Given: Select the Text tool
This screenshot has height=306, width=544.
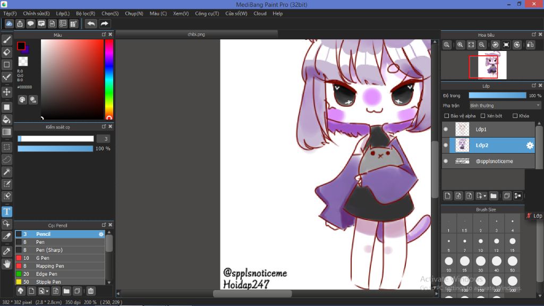Looking at the screenshot, I should [x=6, y=211].
